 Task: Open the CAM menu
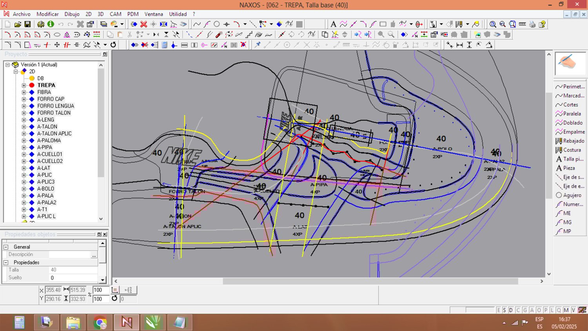coord(115,14)
